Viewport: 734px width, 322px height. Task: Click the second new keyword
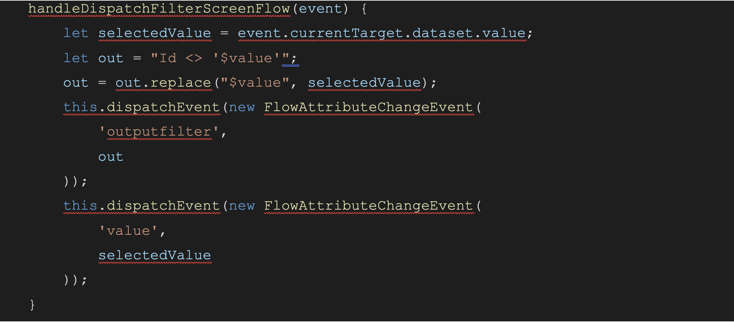(242, 206)
